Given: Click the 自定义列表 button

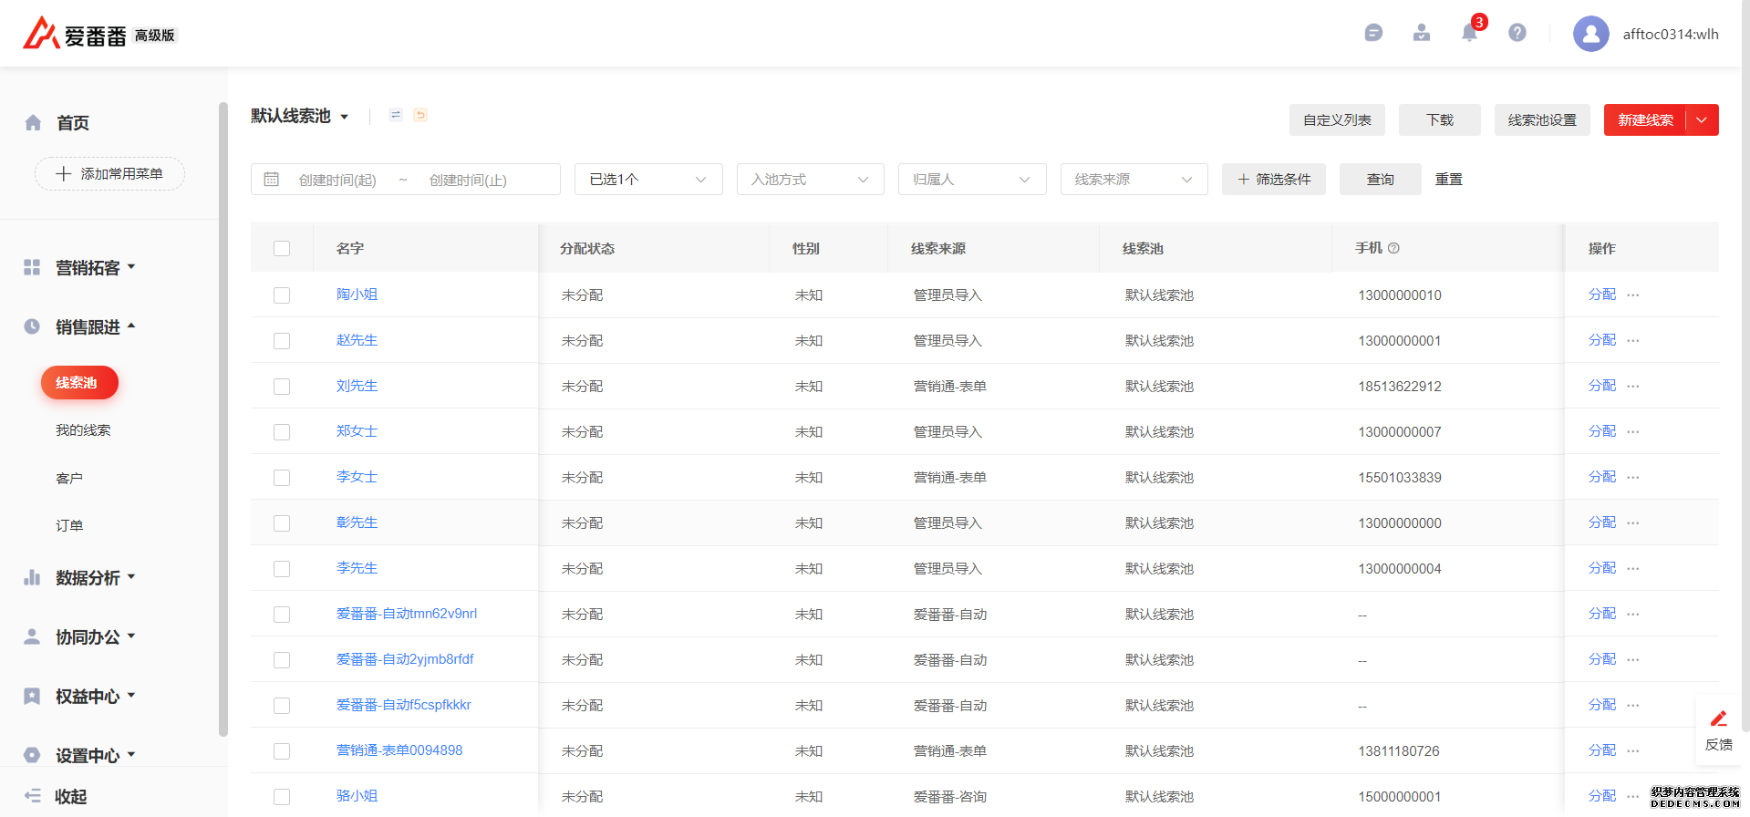Looking at the screenshot, I should point(1337,119).
